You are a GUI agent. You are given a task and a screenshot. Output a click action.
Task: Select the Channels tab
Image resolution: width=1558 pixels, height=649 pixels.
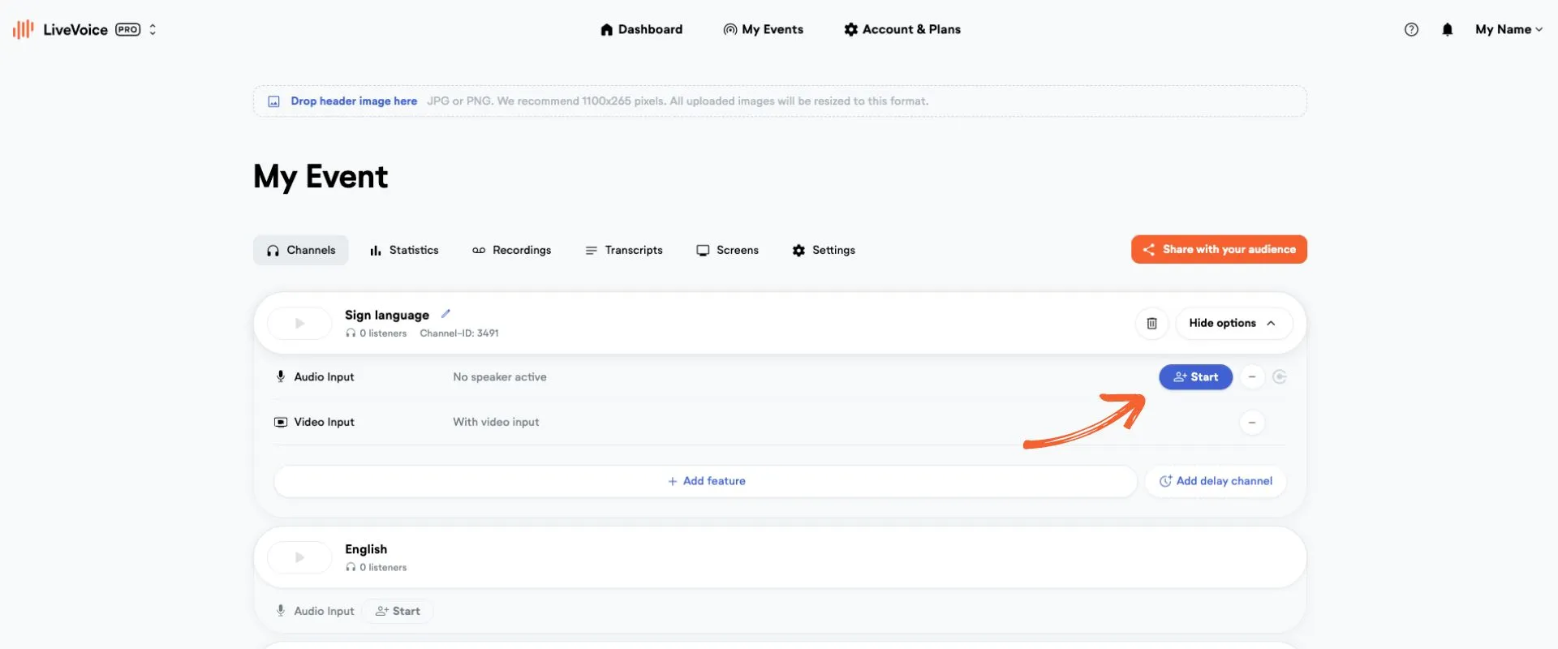pos(301,250)
